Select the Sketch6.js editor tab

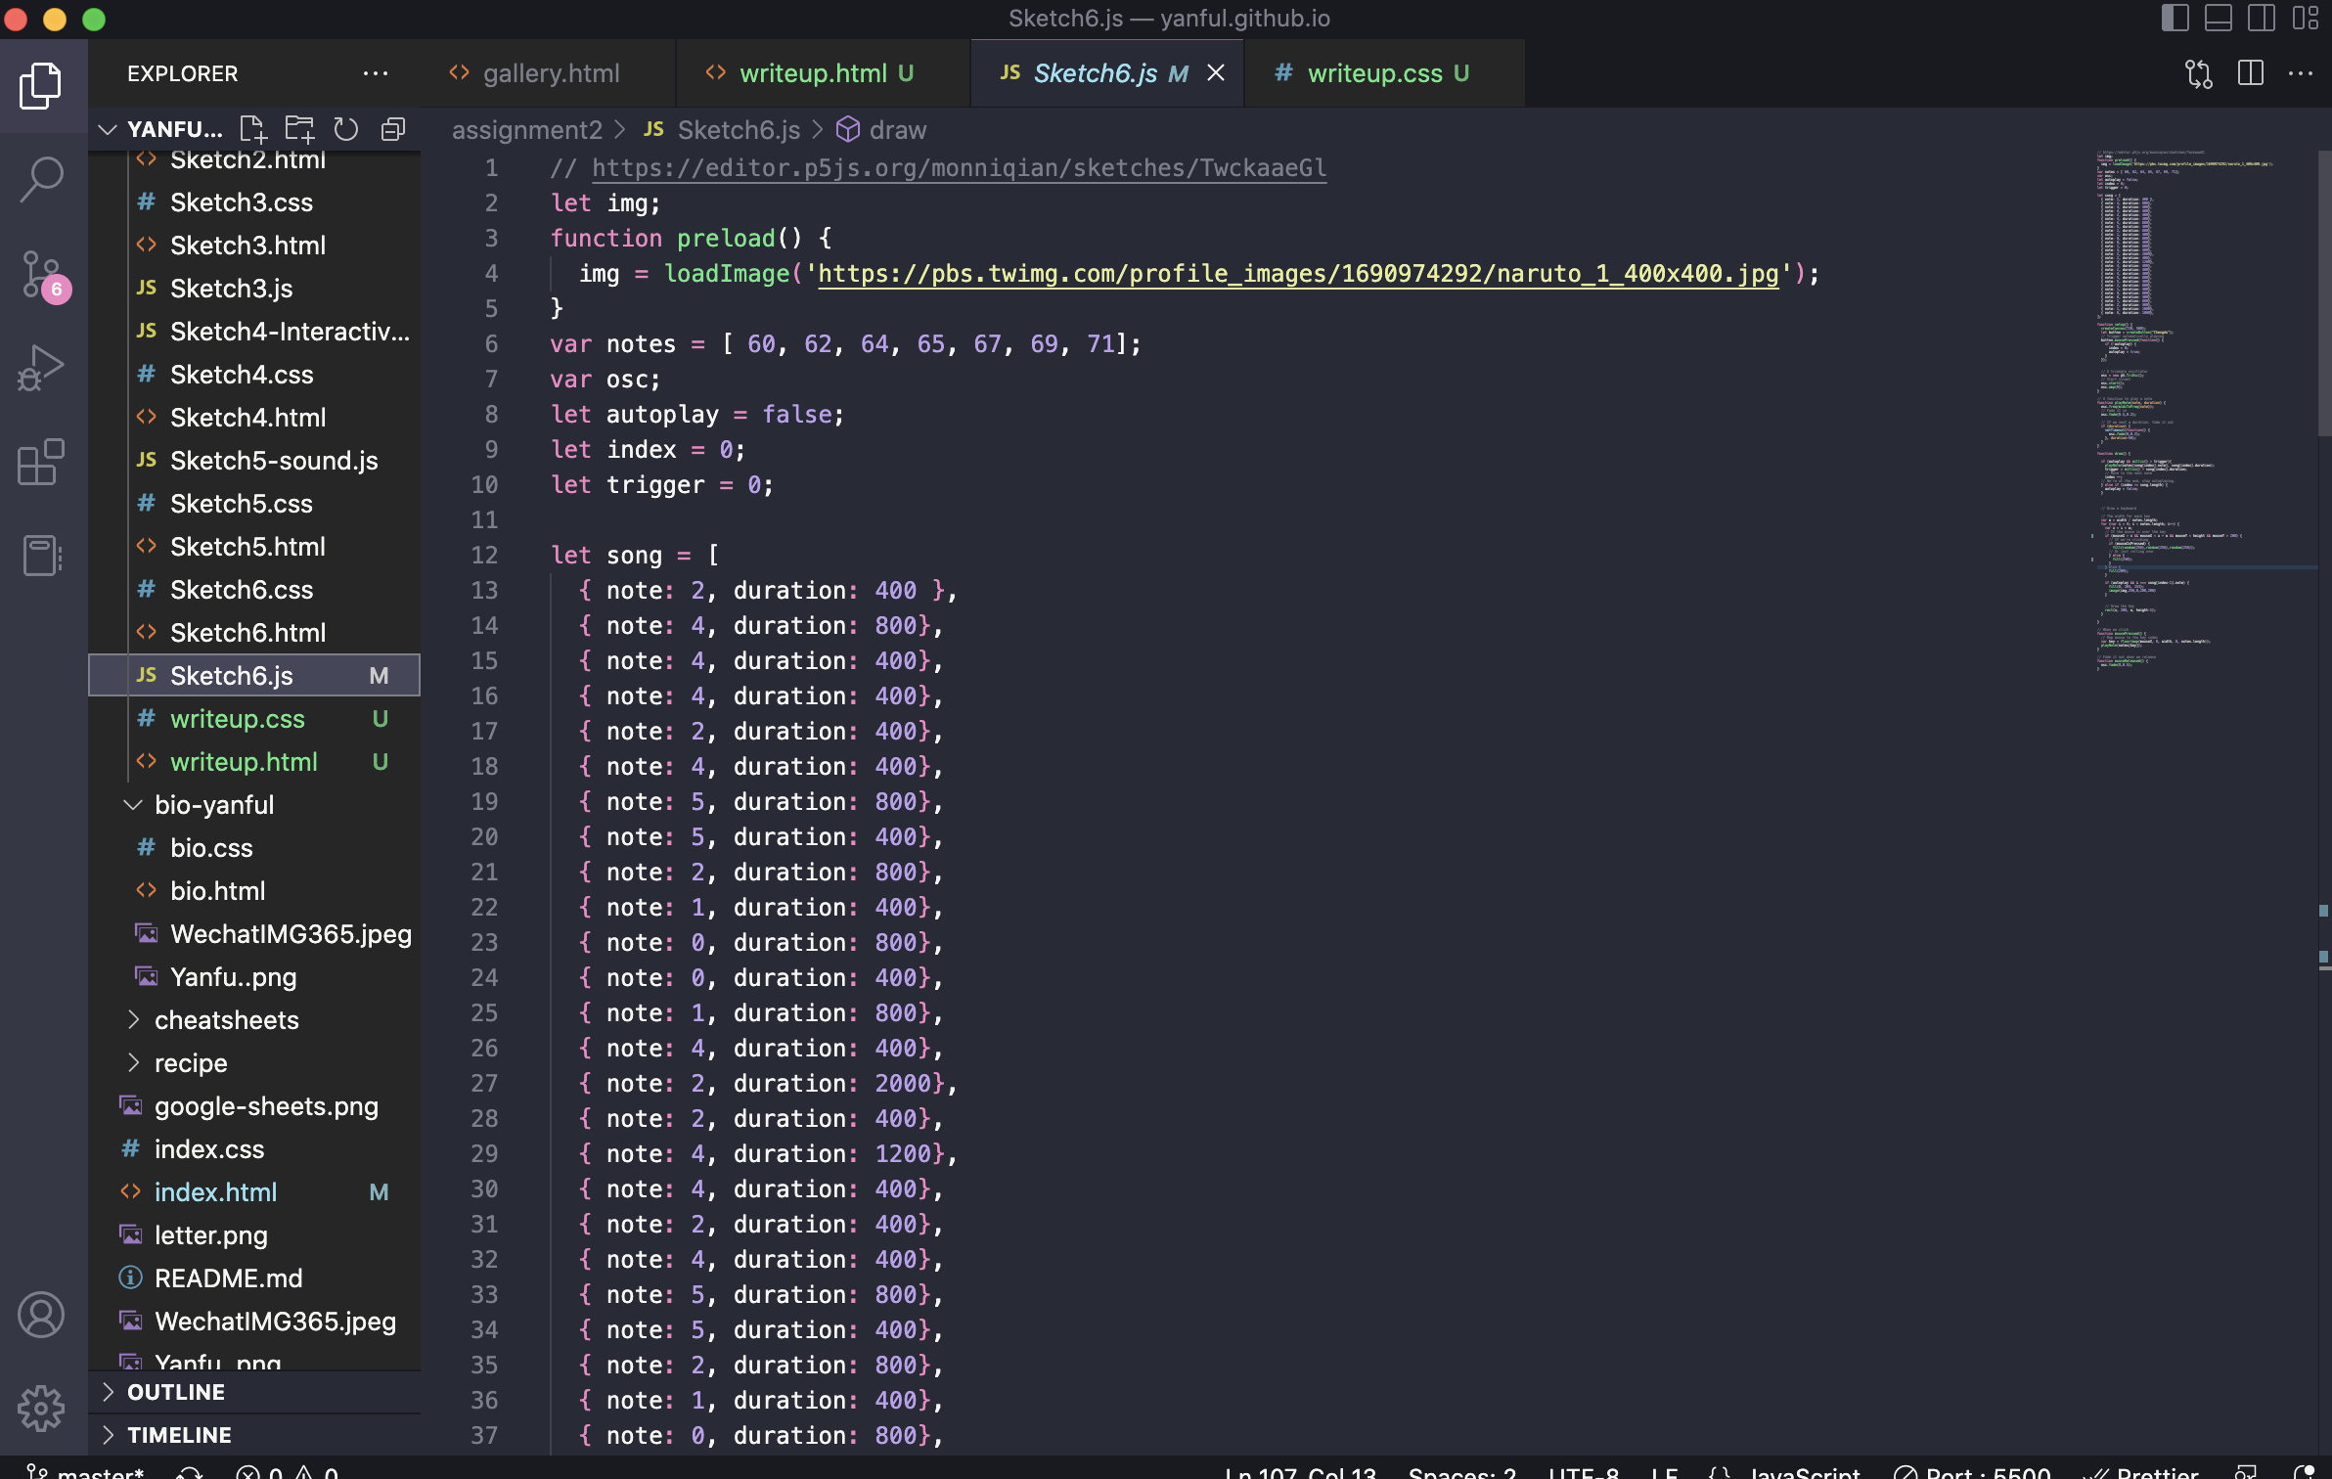(1096, 73)
